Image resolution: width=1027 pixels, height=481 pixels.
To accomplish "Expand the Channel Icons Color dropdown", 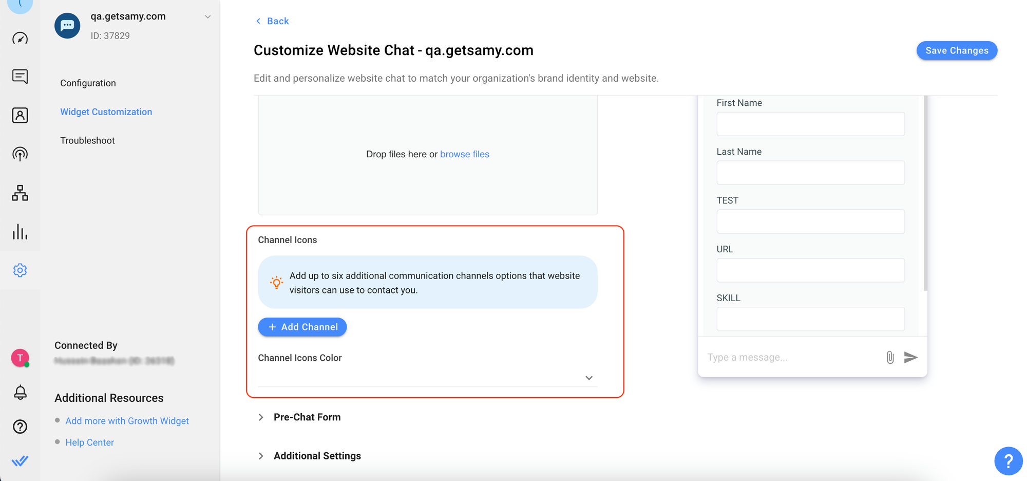I will 588,378.
